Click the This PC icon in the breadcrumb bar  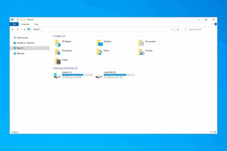29,29
